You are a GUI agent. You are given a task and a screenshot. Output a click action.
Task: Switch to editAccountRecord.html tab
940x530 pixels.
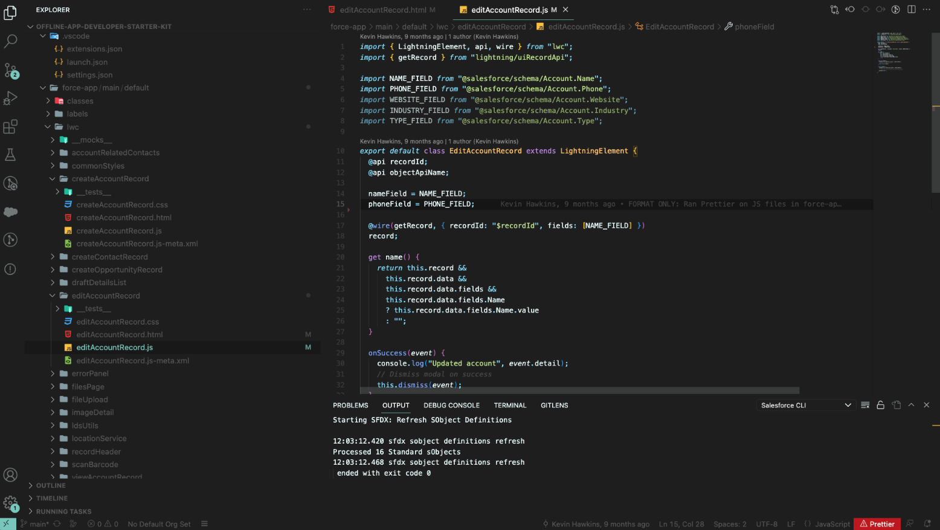tap(382, 10)
